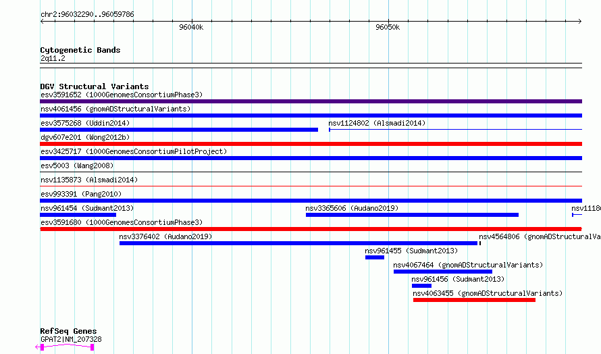Click the esv3575268 (Uddin2014) label
The width and height of the screenshot is (601, 354).
pos(85,123)
